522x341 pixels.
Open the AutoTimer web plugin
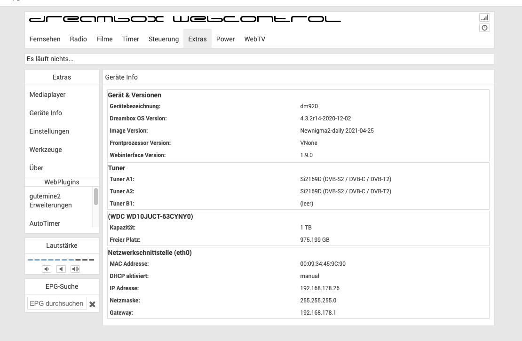pyautogui.click(x=45, y=223)
